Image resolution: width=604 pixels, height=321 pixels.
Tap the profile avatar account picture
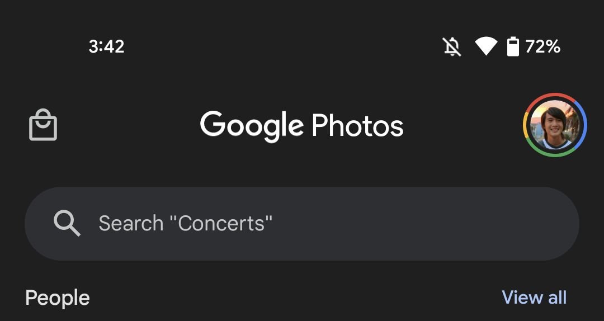pyautogui.click(x=555, y=125)
